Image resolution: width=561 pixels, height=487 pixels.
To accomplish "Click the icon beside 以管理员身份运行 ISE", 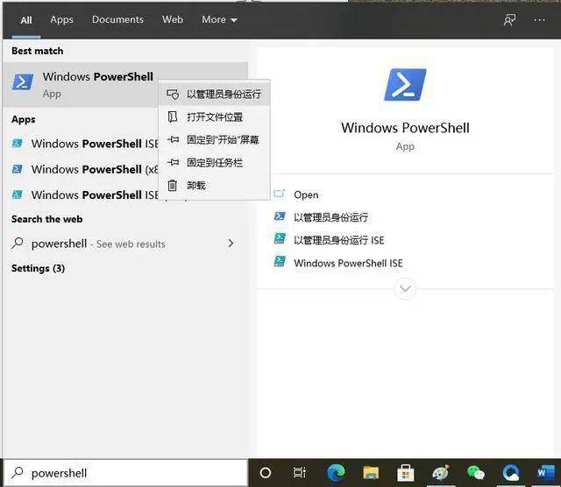I will tap(280, 239).
